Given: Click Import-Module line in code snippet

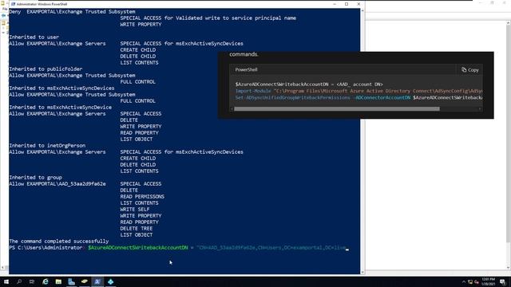Looking at the screenshot, I should (x=358, y=91).
